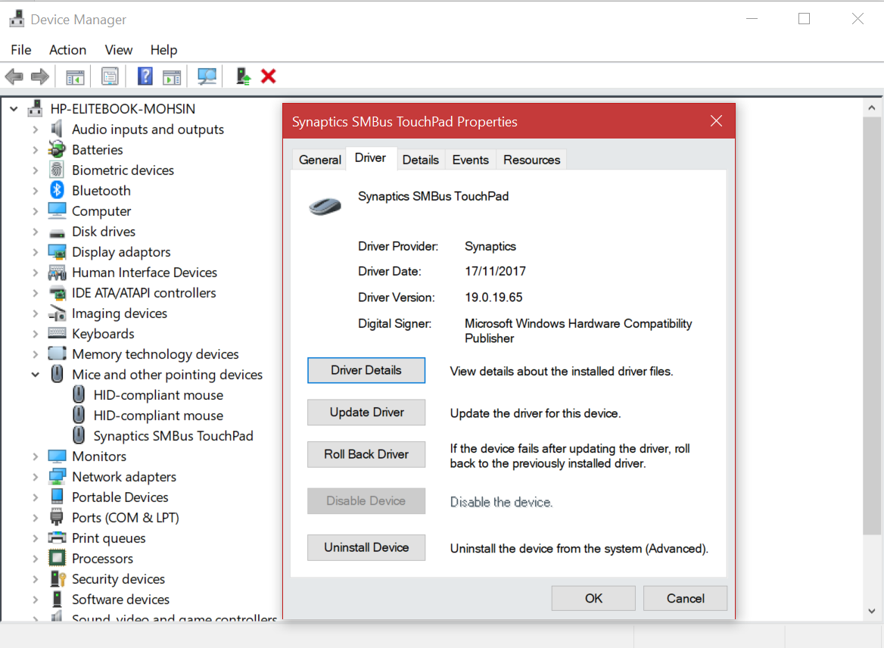Screen dimensions: 884x648
Task: Expand the Software devices node
Action: [x=36, y=600]
